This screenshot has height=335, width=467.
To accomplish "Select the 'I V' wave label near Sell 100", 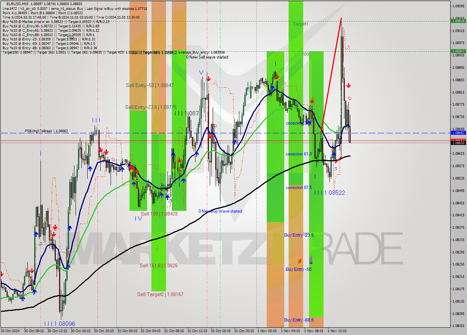I will point(138,218).
